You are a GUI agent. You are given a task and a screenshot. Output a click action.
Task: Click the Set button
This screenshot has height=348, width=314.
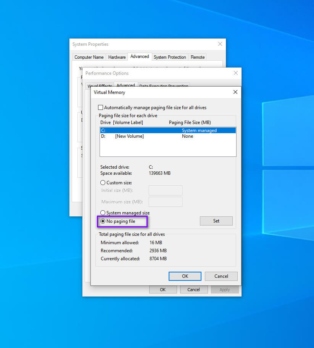click(216, 221)
